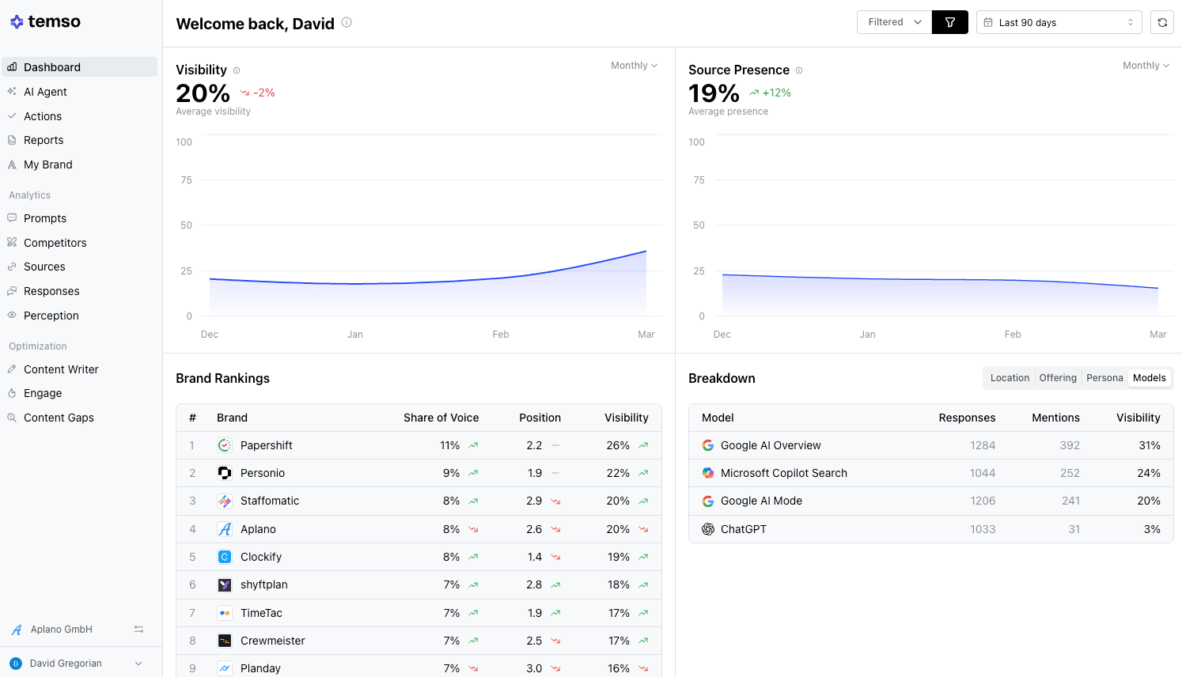1182x677 pixels.
Task: Click the temso logo
Action: [x=46, y=21]
